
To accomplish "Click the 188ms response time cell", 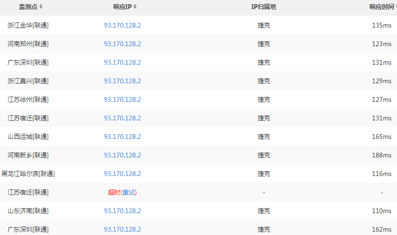I will point(382,155).
